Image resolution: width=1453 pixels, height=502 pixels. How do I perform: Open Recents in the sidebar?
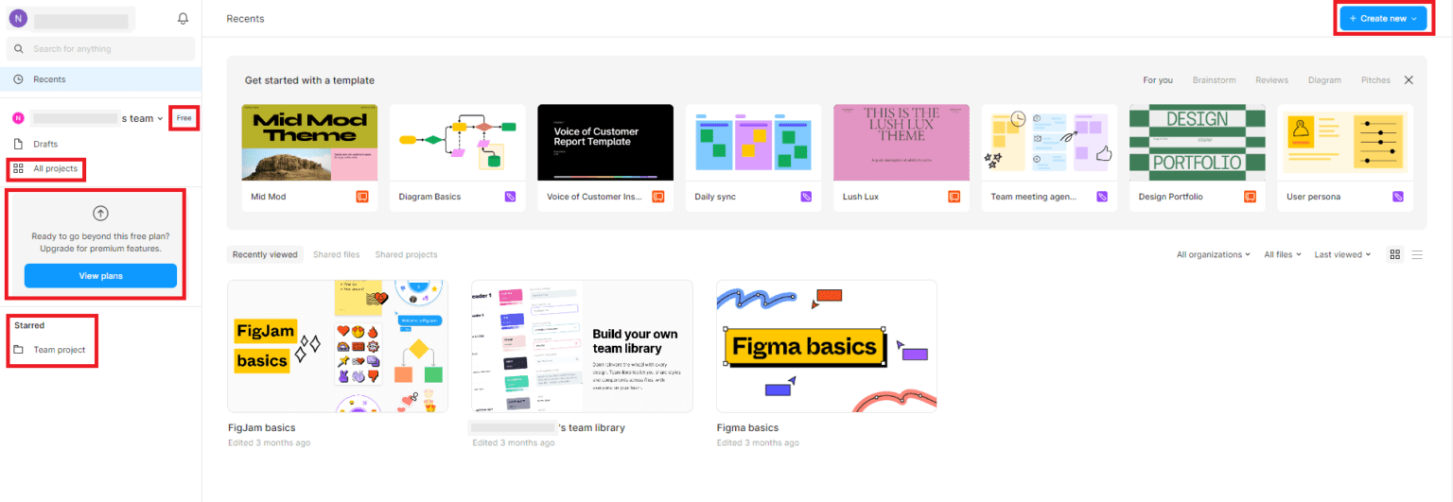100,79
